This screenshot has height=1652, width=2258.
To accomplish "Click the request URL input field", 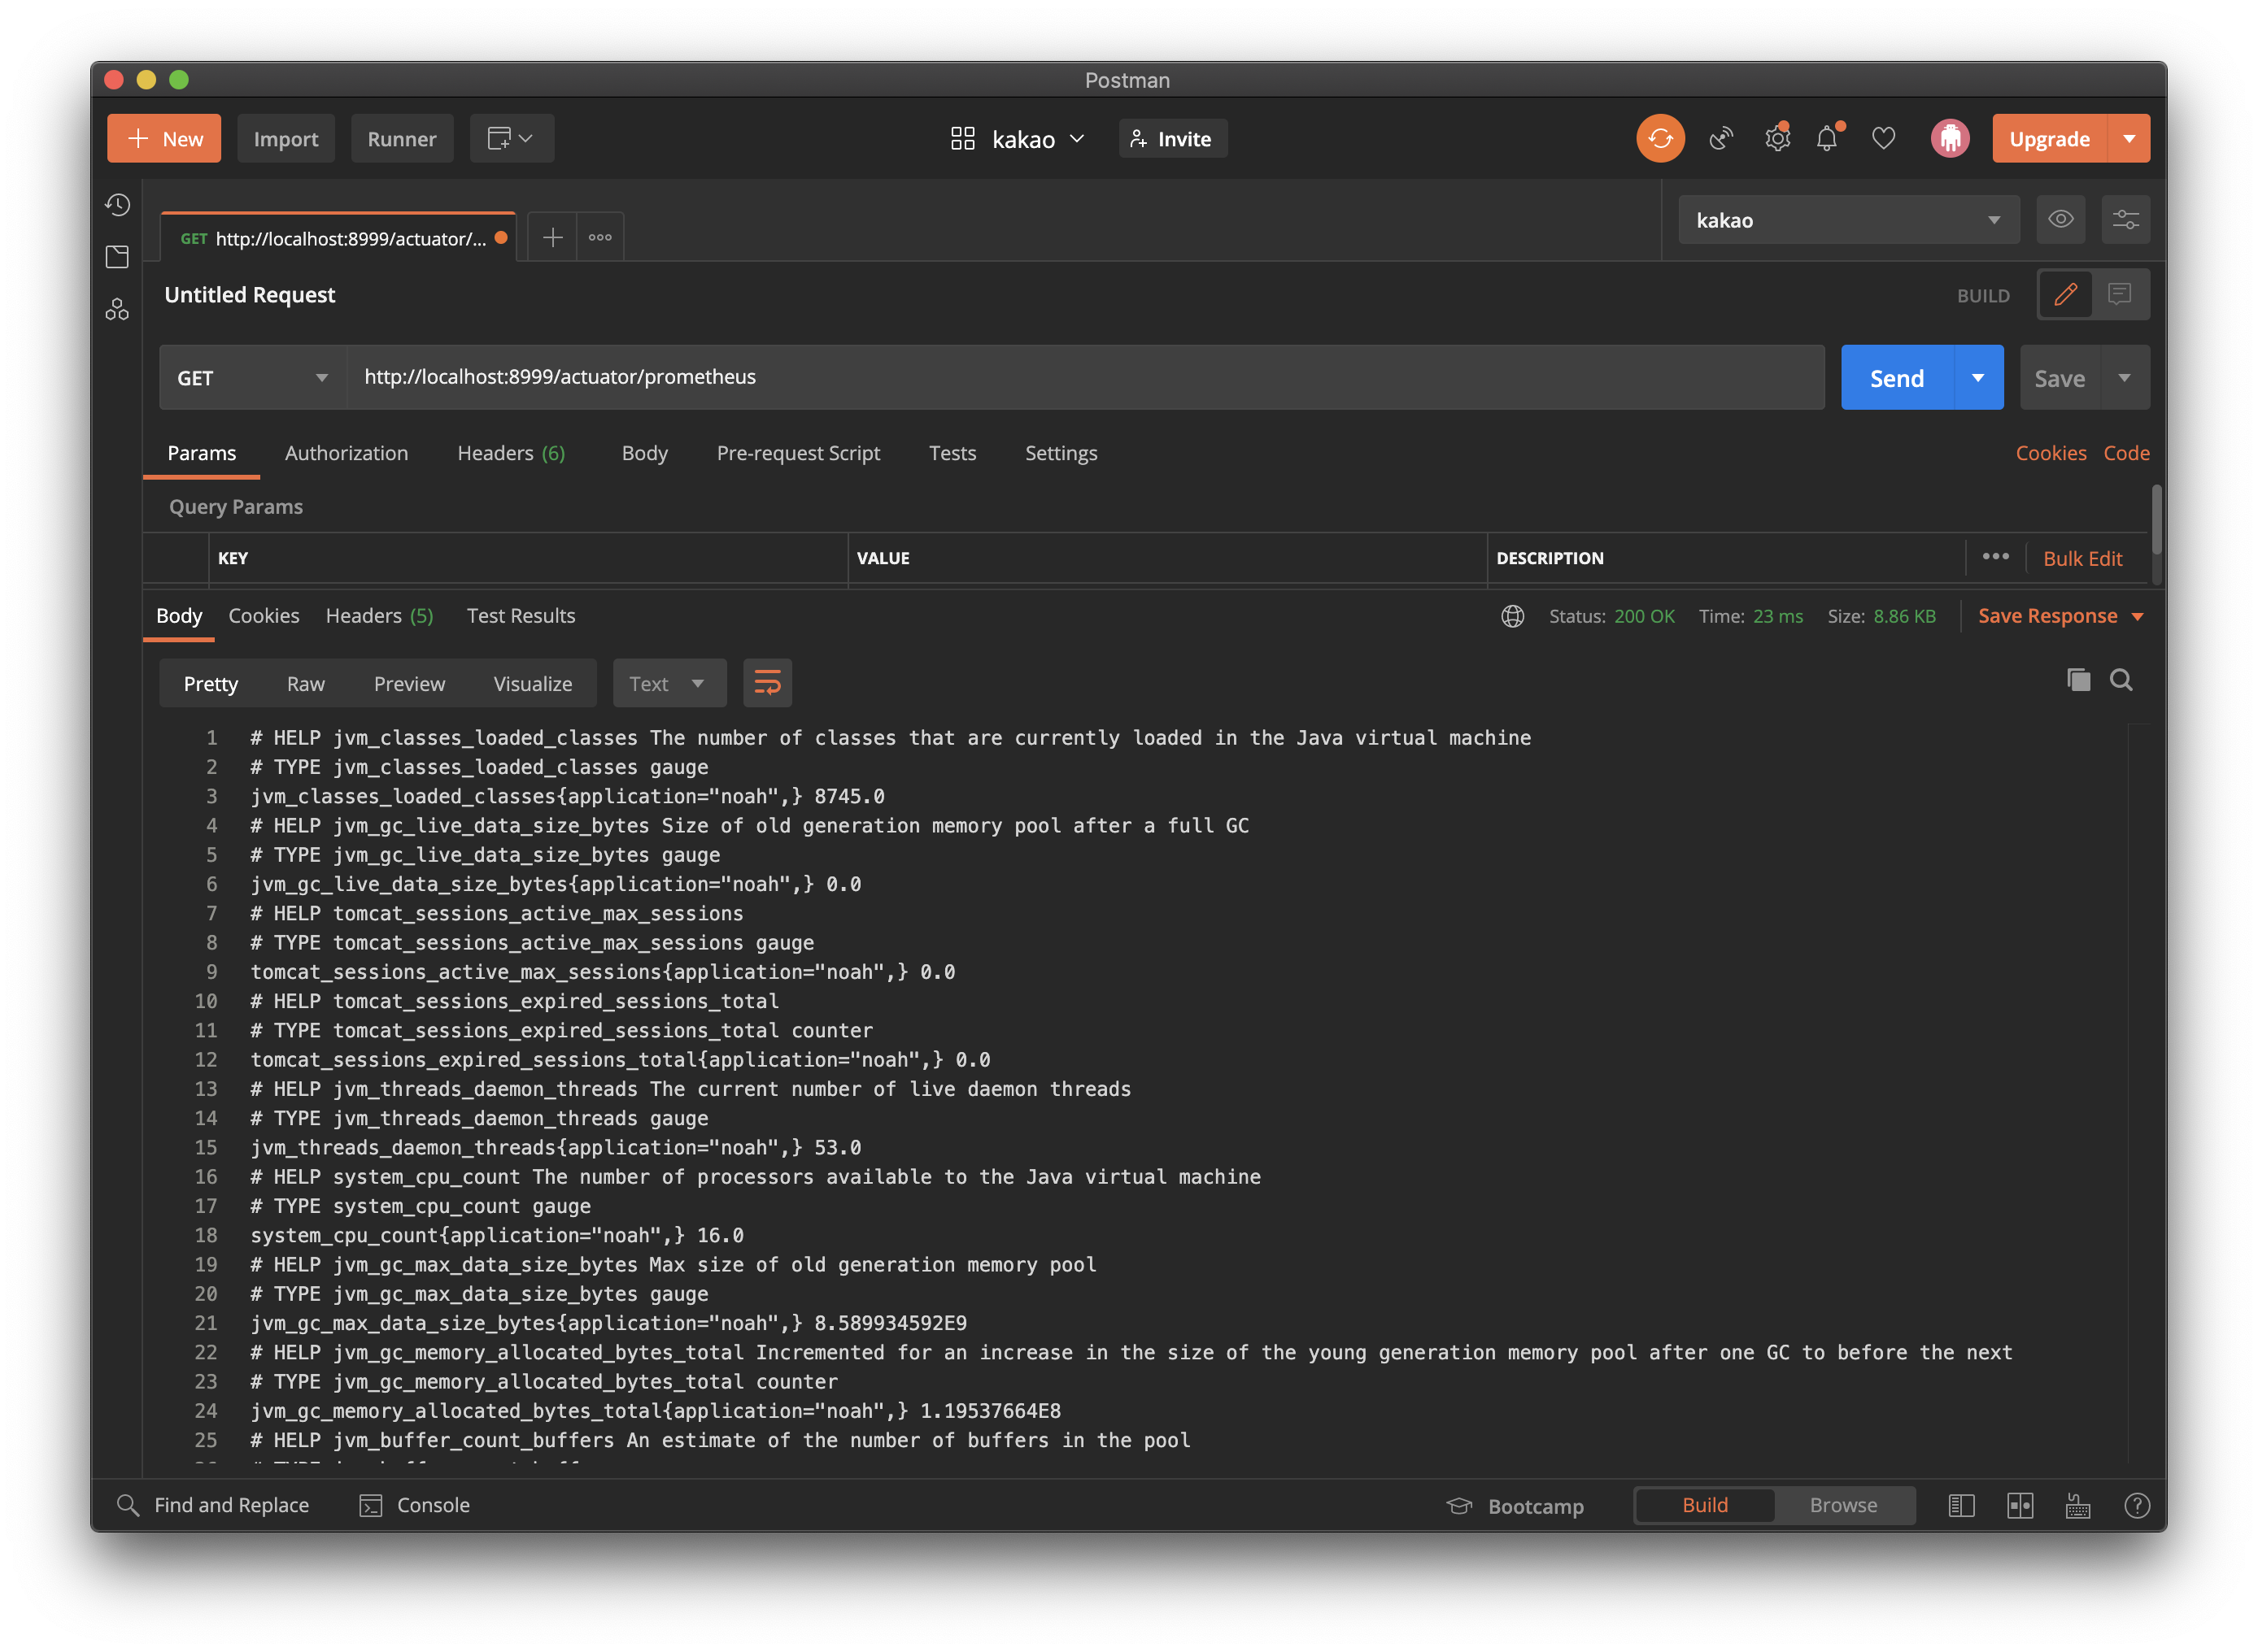I will click(x=1085, y=377).
